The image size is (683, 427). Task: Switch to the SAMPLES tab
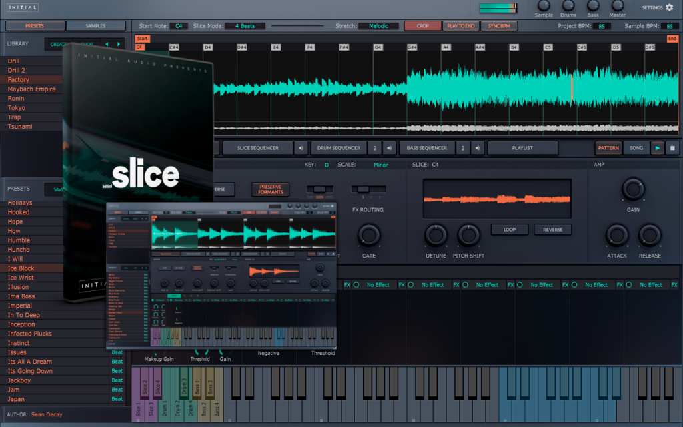96,26
